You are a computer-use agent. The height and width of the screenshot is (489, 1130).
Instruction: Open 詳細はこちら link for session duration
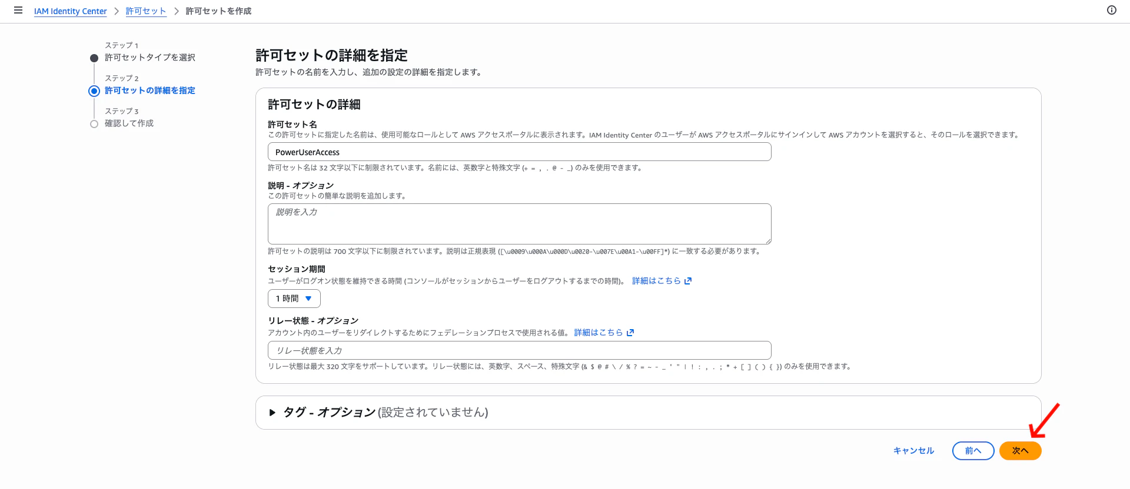pyautogui.click(x=656, y=281)
